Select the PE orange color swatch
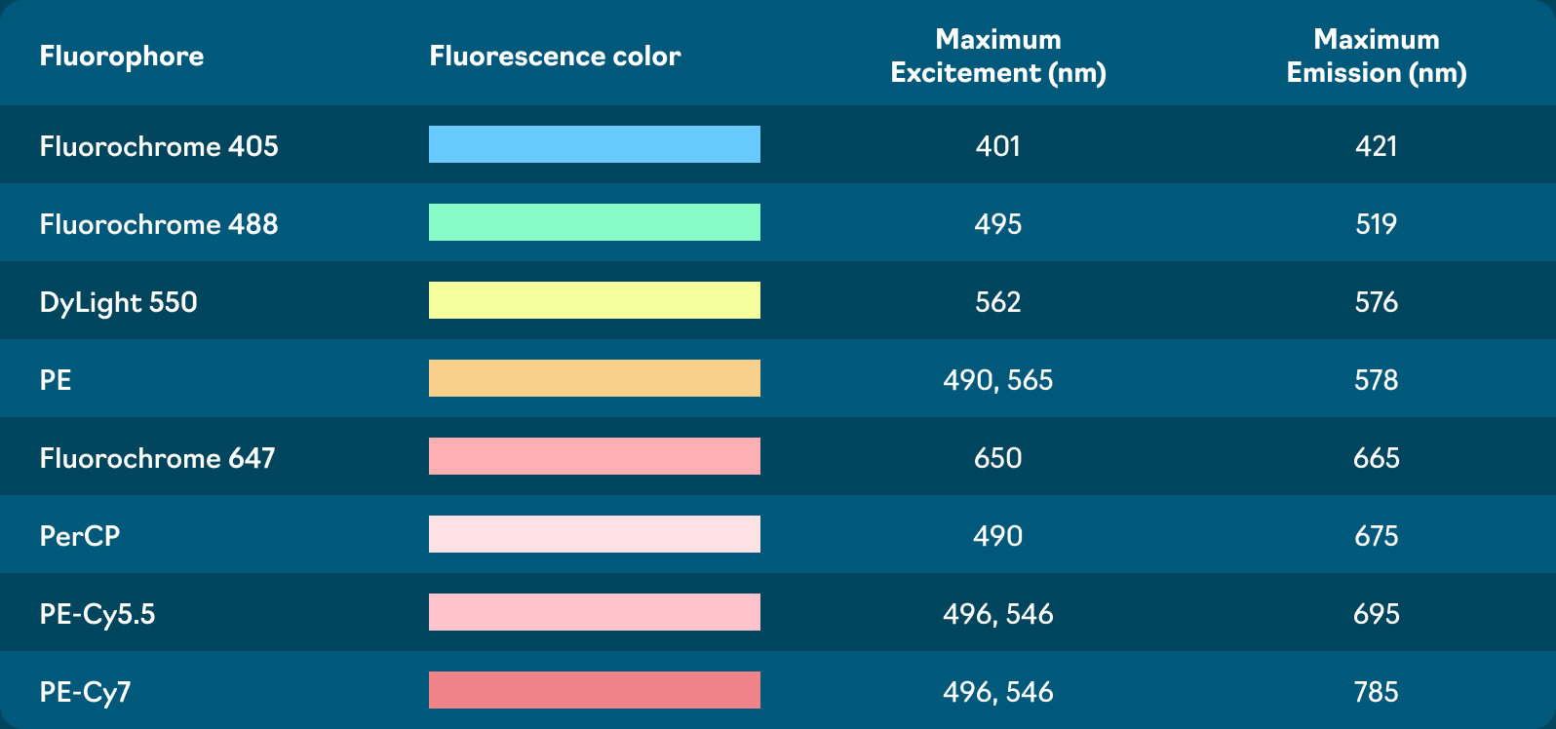The height and width of the screenshot is (729, 1556). (x=594, y=378)
